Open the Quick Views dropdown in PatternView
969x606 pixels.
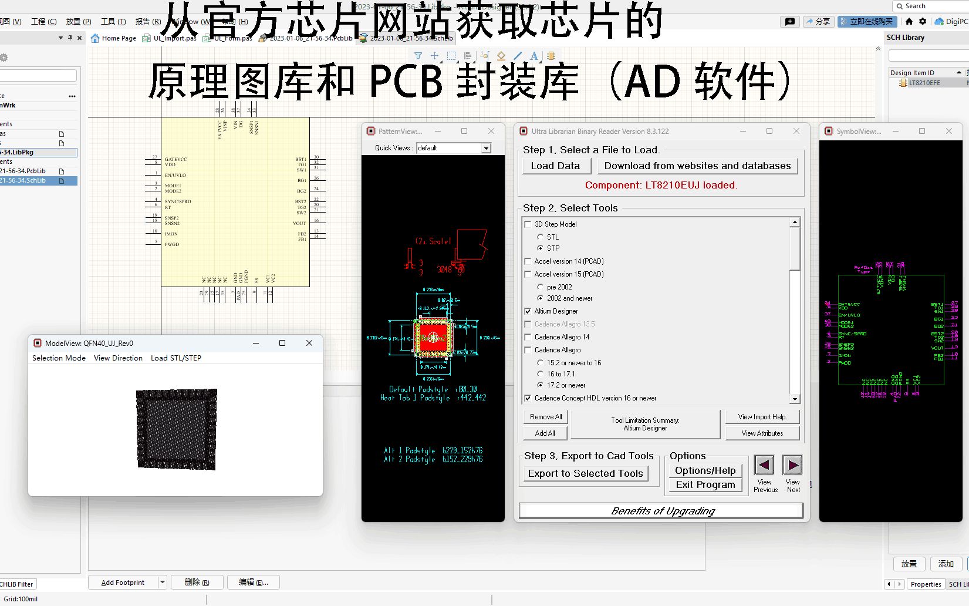486,148
